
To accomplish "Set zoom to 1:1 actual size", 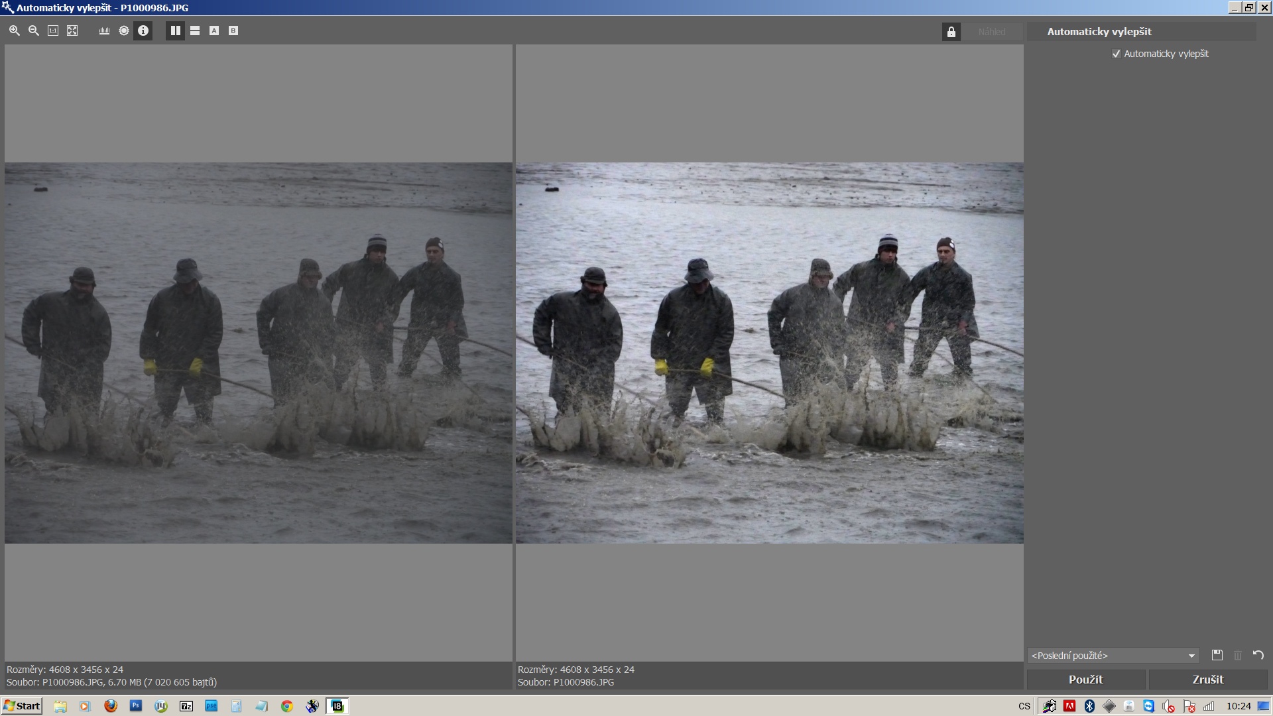I will point(53,31).
